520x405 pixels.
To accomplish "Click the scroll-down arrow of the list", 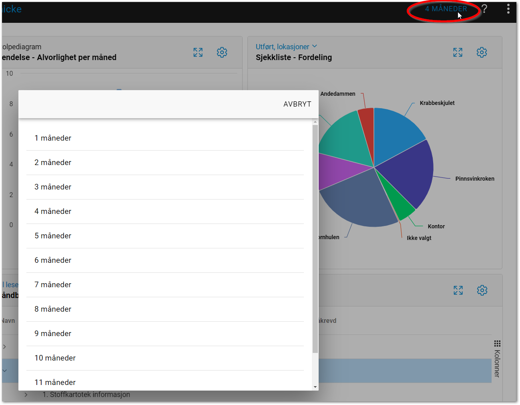I will (315, 387).
